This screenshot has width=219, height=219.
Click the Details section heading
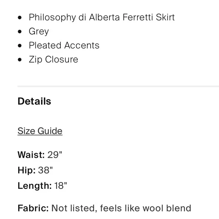(x=34, y=101)
